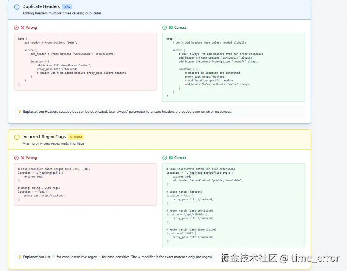Click the line location = ~ /api {
Screen dimensions: 347x271
(33, 192)
